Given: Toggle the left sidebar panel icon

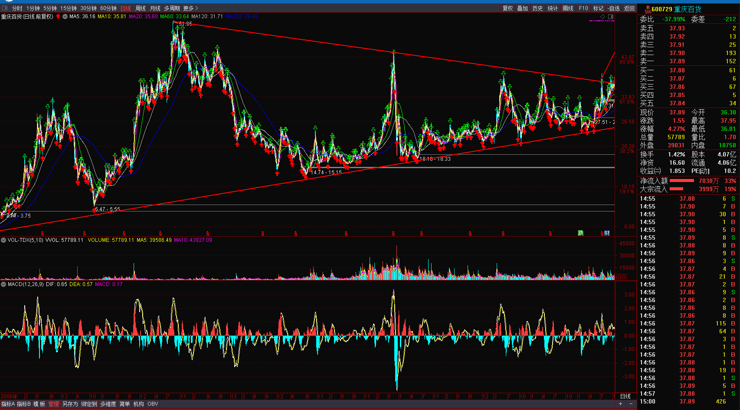Looking at the screenshot, I should pyautogui.click(x=5, y=8).
